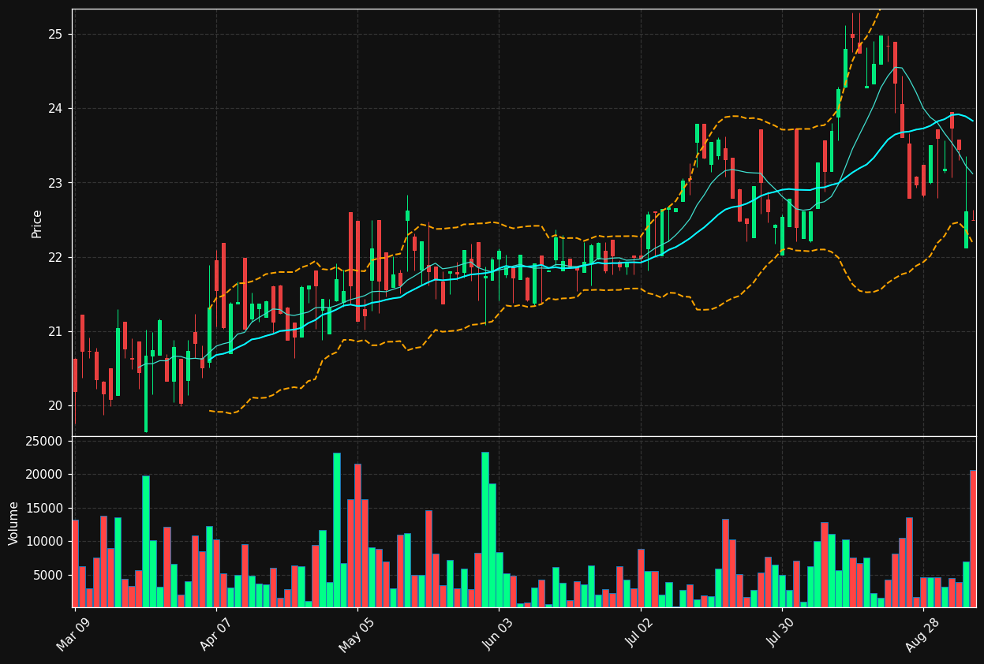Click the volume axis value 5000
This screenshot has height=664, width=984.
[47, 576]
